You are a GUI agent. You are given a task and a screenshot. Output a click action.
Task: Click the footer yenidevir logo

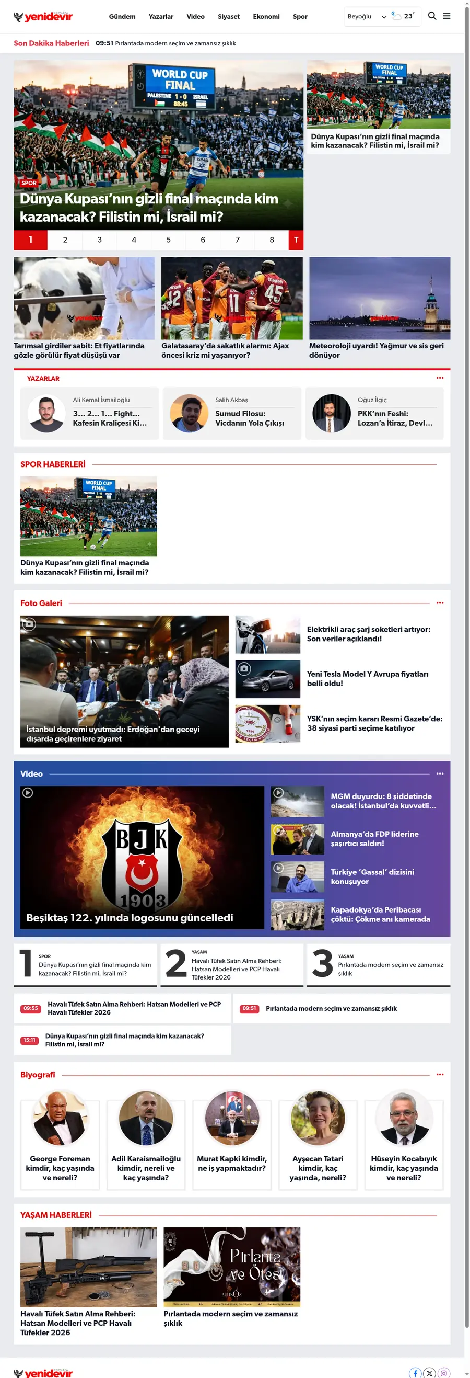(43, 1373)
